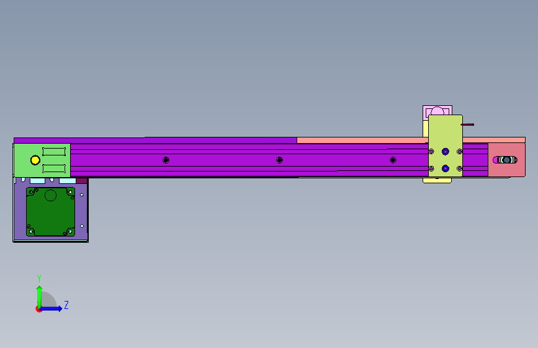Select the dark maroon block beside motor bracket top
Viewport: 538px width, 348px height.
82,181
